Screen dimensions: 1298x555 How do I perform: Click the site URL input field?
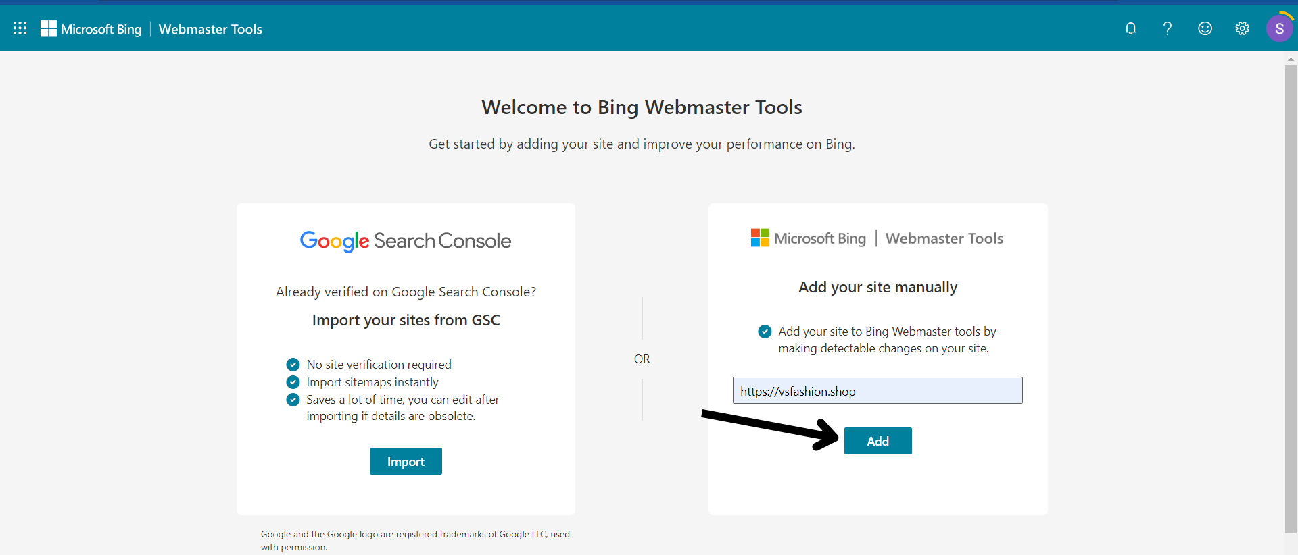click(x=878, y=391)
